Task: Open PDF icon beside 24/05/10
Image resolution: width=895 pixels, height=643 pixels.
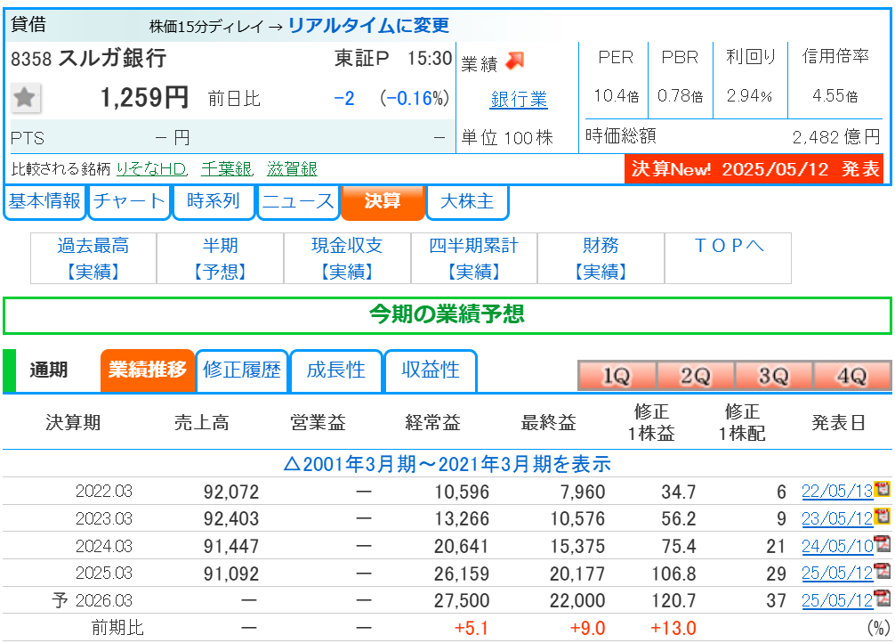Action: (x=883, y=543)
